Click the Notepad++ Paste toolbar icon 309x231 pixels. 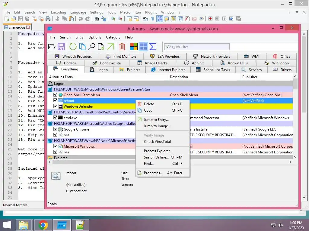coord(71,19)
